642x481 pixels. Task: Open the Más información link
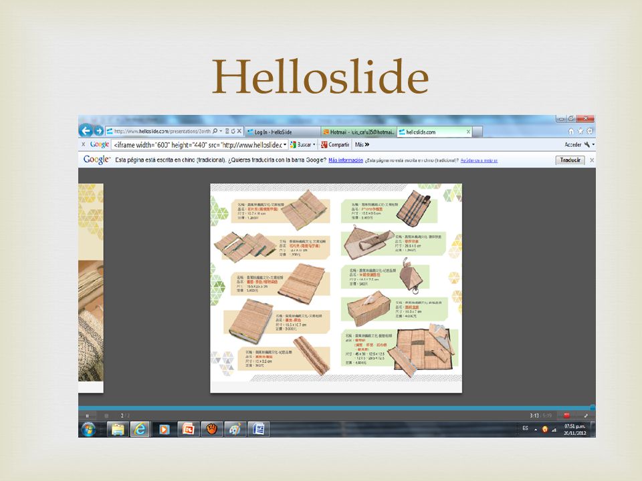346,160
